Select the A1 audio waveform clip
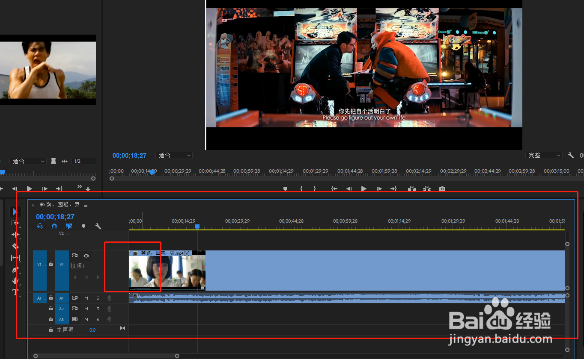Screen dimensions: 584x359 347,298
